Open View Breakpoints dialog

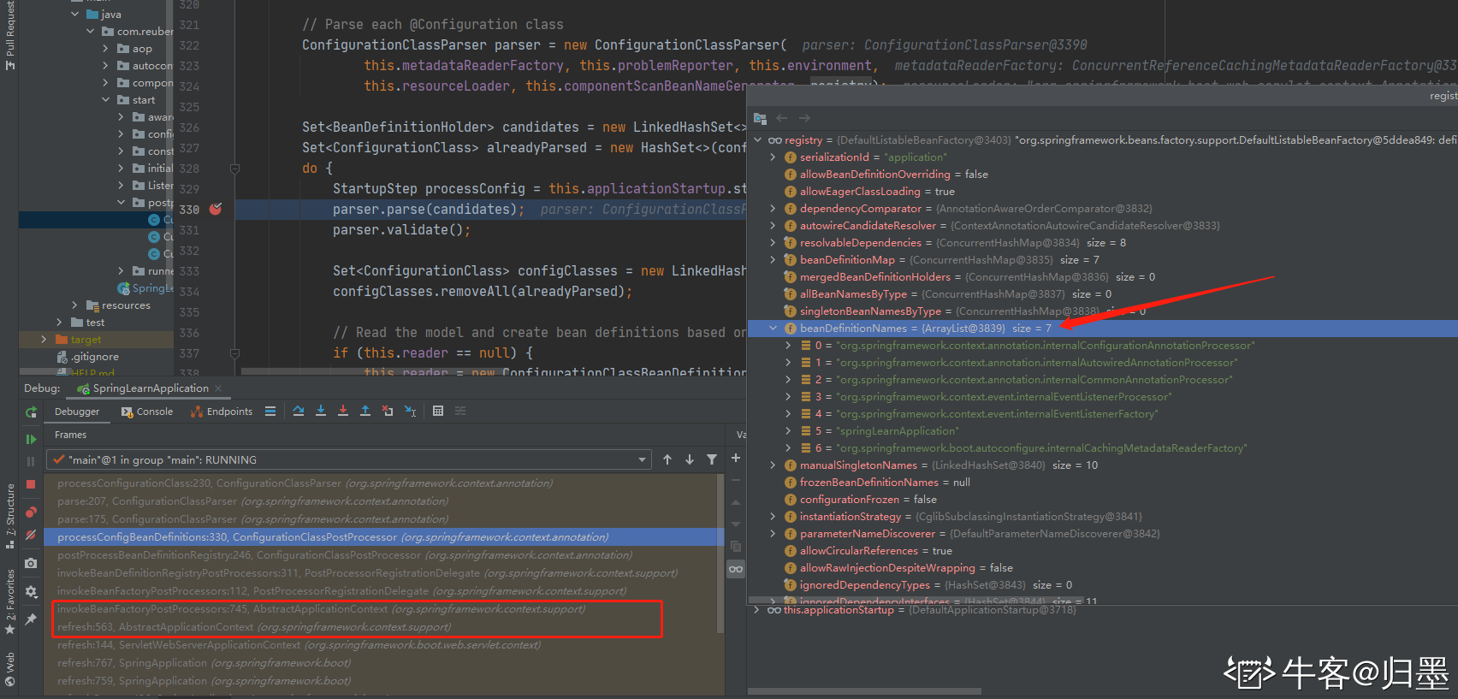[x=31, y=512]
